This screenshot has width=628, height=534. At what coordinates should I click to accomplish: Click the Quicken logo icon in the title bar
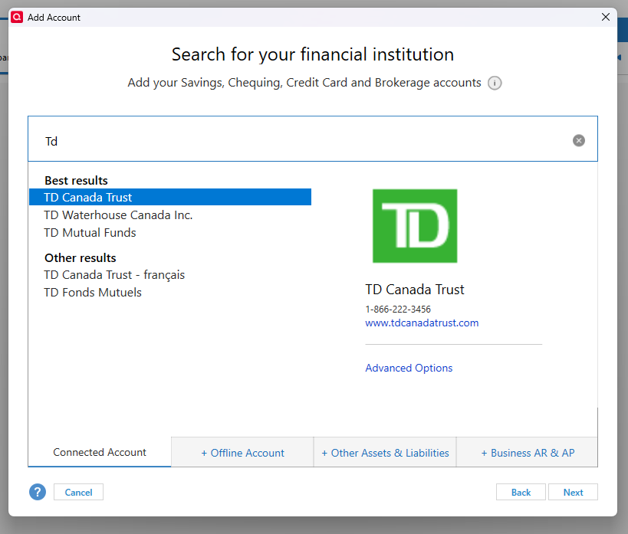coord(17,17)
